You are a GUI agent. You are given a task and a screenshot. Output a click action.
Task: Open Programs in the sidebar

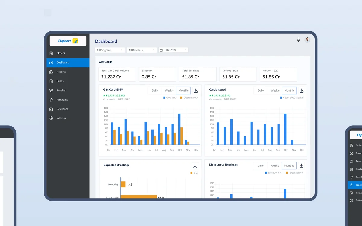[68, 100]
